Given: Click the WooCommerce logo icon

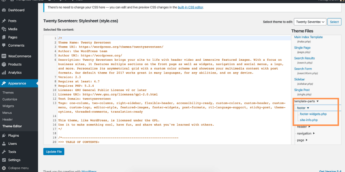Looking at the screenshot, I should point(4,56).
